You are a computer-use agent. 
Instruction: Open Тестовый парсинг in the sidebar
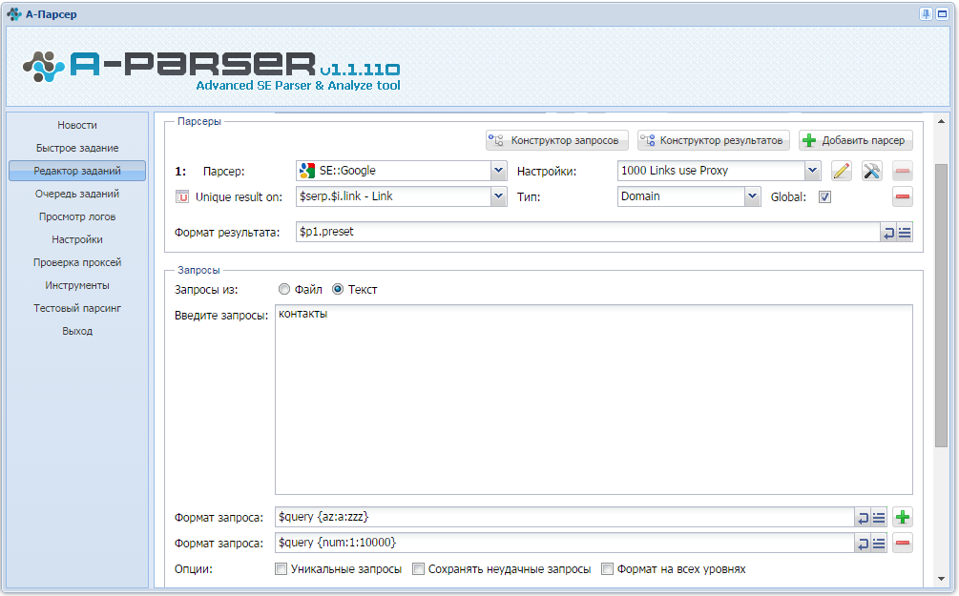coord(77,308)
